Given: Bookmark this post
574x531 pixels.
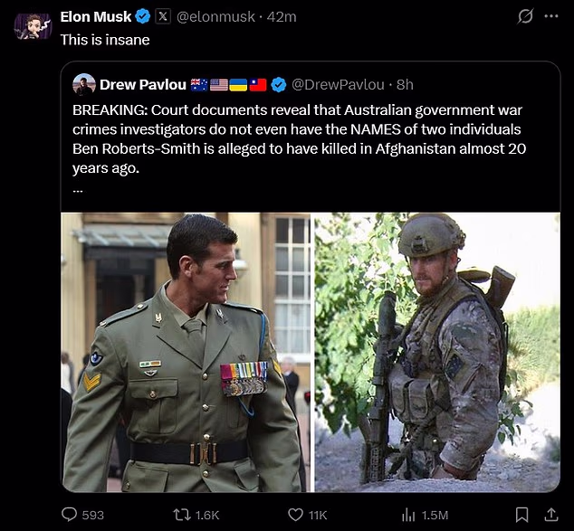Looking at the screenshot, I should (521, 514).
